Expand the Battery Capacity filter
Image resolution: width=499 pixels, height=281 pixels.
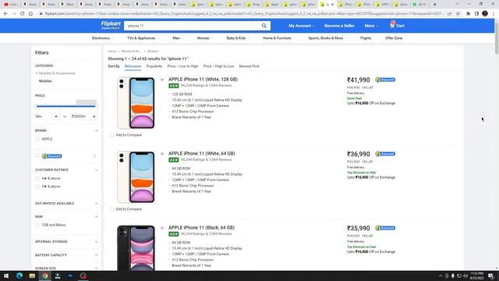pyautogui.click(x=96, y=255)
